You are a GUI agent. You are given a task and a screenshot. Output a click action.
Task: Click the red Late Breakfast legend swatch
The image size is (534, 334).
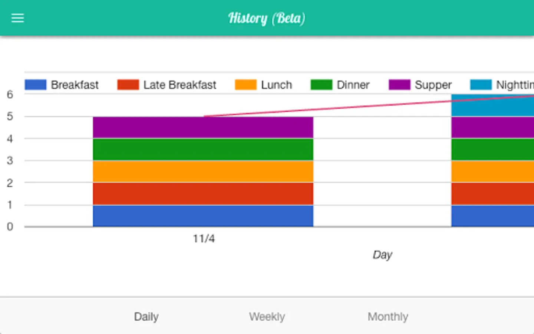[x=128, y=85]
